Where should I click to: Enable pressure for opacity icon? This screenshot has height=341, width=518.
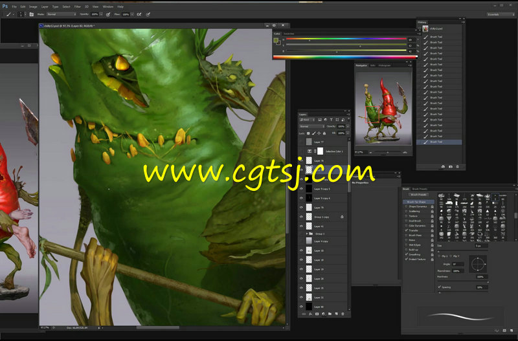pyautogui.click(x=108, y=14)
